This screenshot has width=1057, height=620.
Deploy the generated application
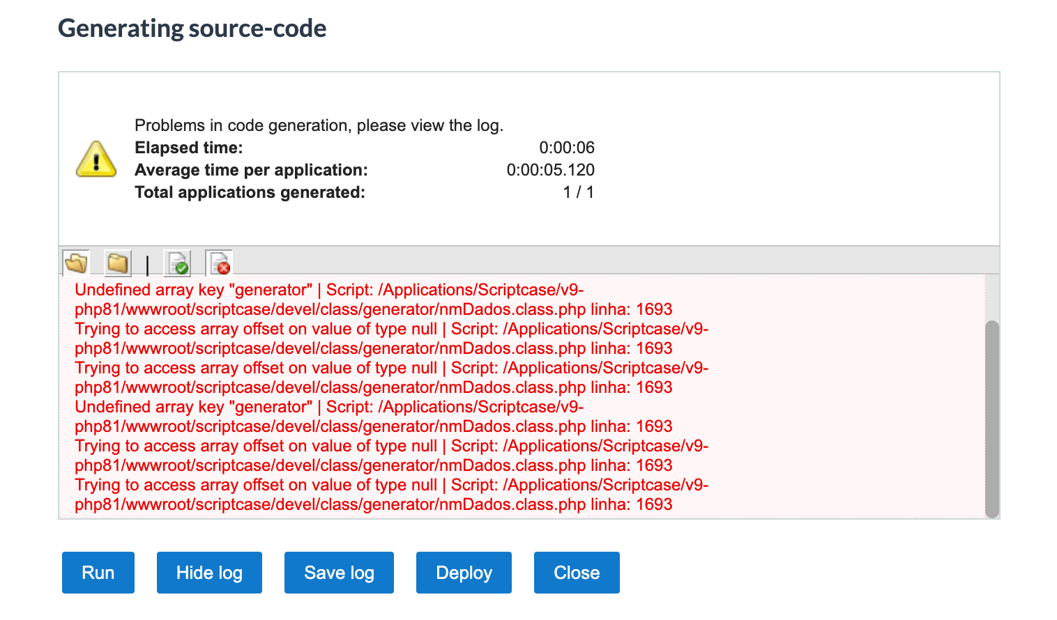(x=464, y=573)
